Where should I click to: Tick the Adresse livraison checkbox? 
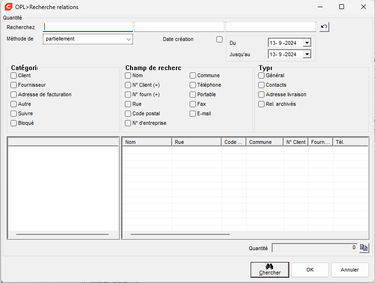tap(262, 95)
